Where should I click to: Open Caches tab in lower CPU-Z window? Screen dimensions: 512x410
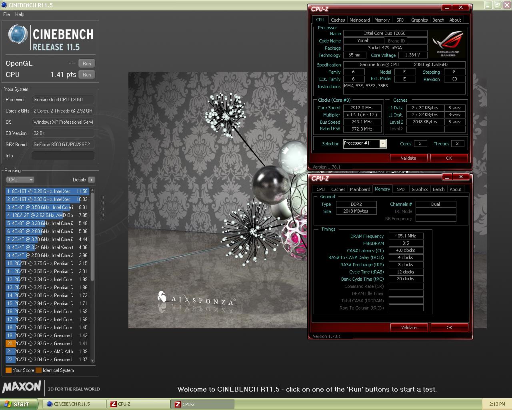(x=338, y=189)
